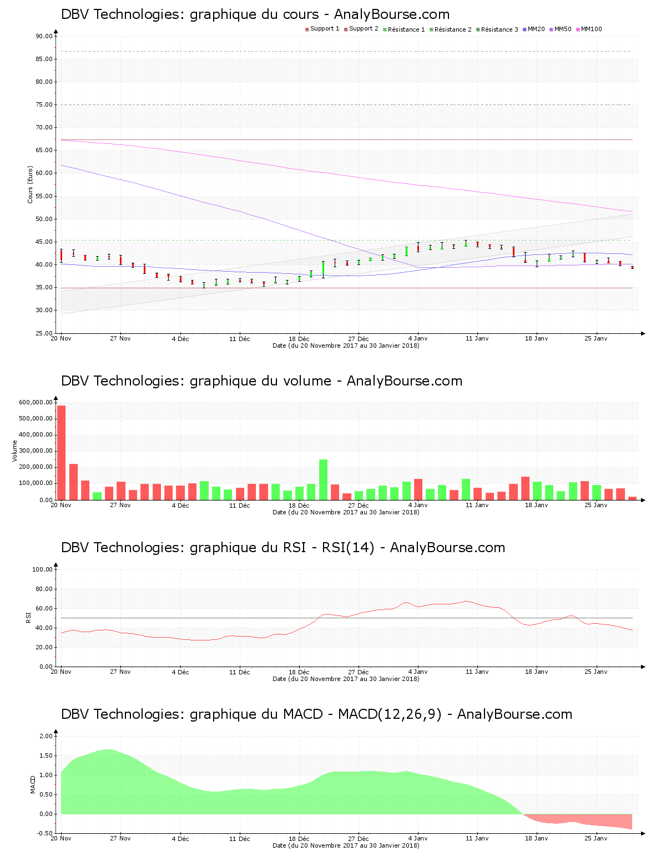The height and width of the screenshot is (861, 666).
Task: Select the 'Support 2' legend label
Action: (x=364, y=29)
